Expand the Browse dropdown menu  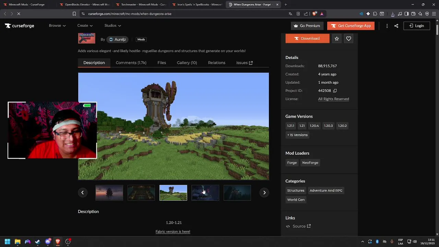point(57,25)
